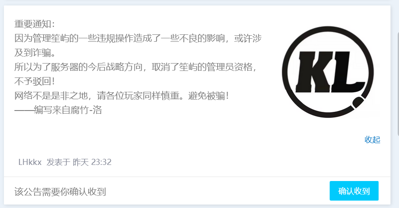Click the line starting 因为管理笙屿
Image resolution: width=399 pixels, height=208 pixels.
point(138,38)
